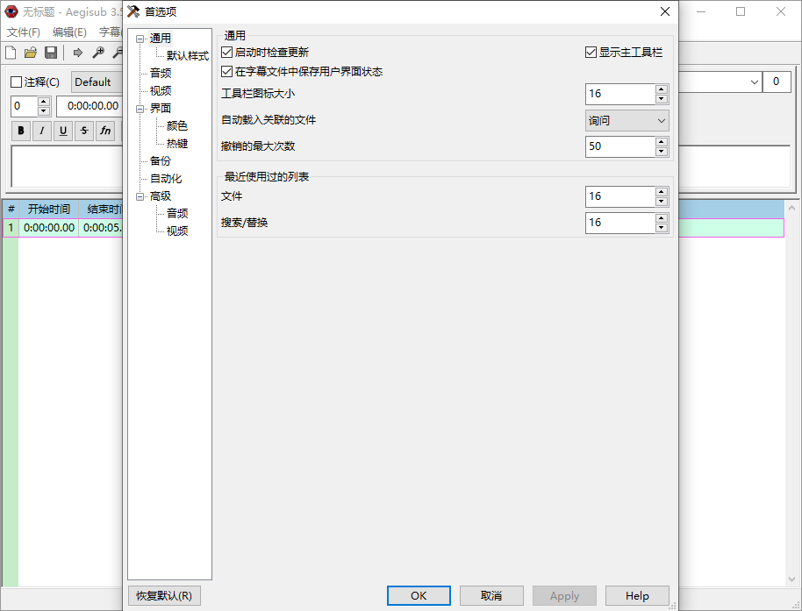The height and width of the screenshot is (611, 802).
Task: Select 颜色 under 界面
Action: pyautogui.click(x=177, y=125)
